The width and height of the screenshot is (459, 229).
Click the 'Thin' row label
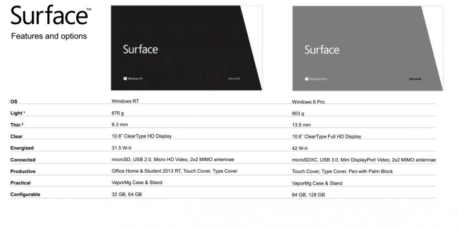(17, 125)
